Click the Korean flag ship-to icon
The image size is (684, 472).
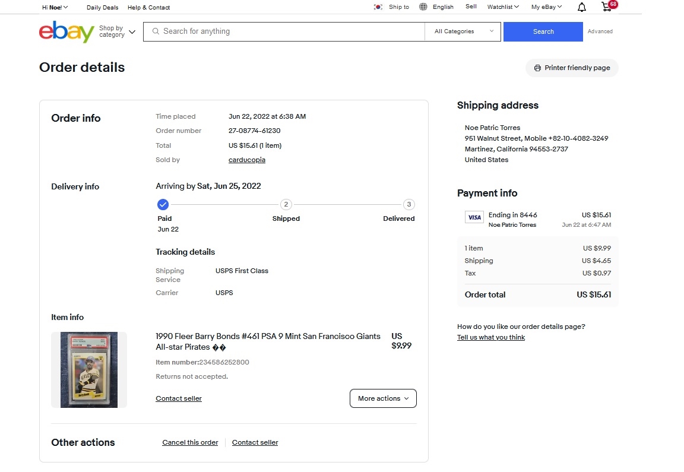point(378,7)
